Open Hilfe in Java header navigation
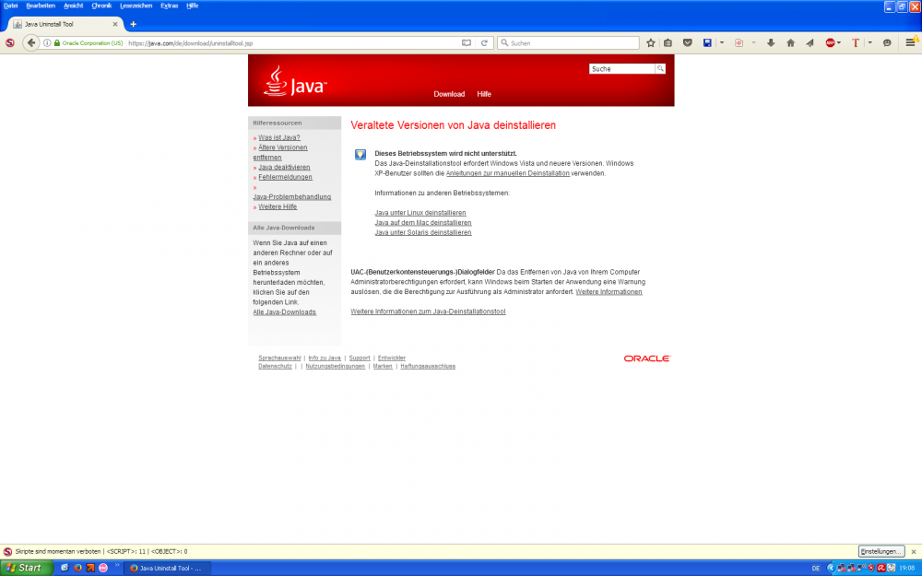 click(484, 94)
